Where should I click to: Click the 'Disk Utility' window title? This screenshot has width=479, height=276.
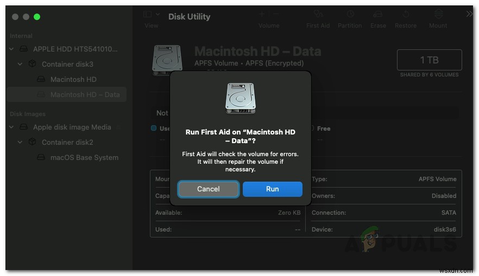pyautogui.click(x=189, y=16)
